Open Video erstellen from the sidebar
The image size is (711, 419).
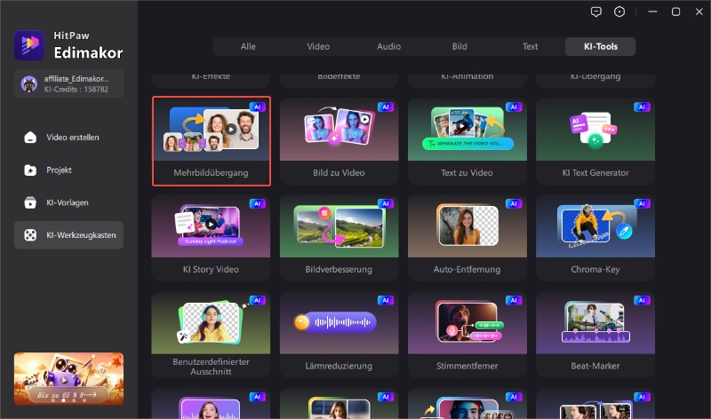69,138
